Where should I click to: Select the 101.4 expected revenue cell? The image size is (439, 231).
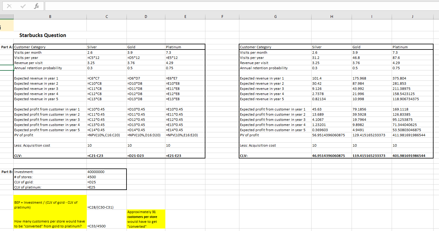pyautogui.click(x=332, y=78)
